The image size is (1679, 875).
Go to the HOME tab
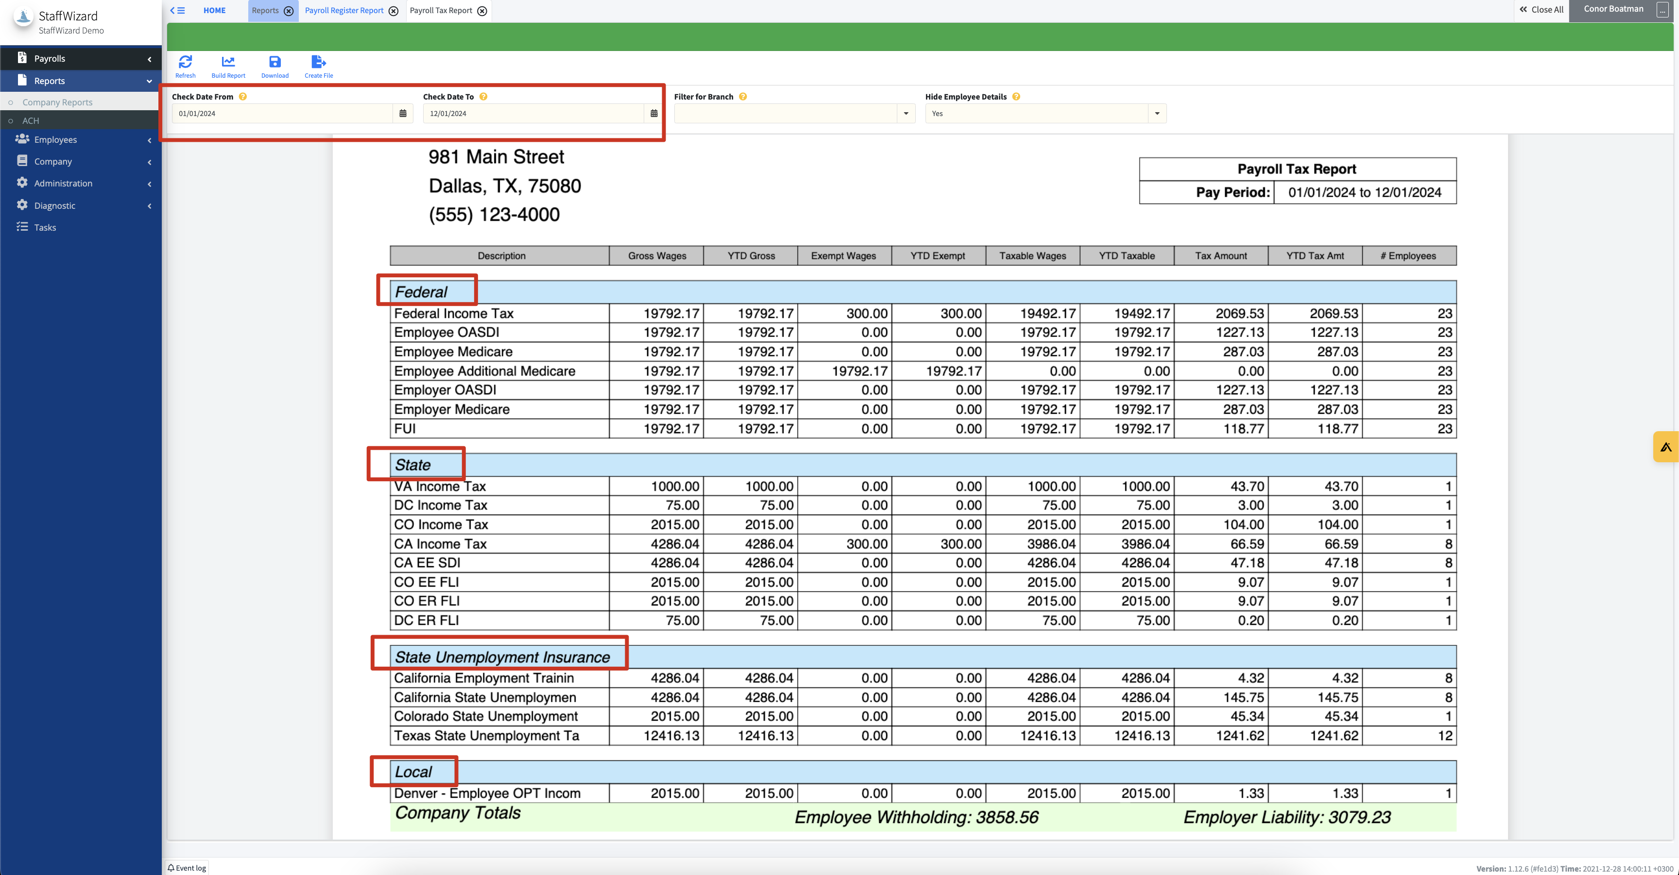[214, 10]
